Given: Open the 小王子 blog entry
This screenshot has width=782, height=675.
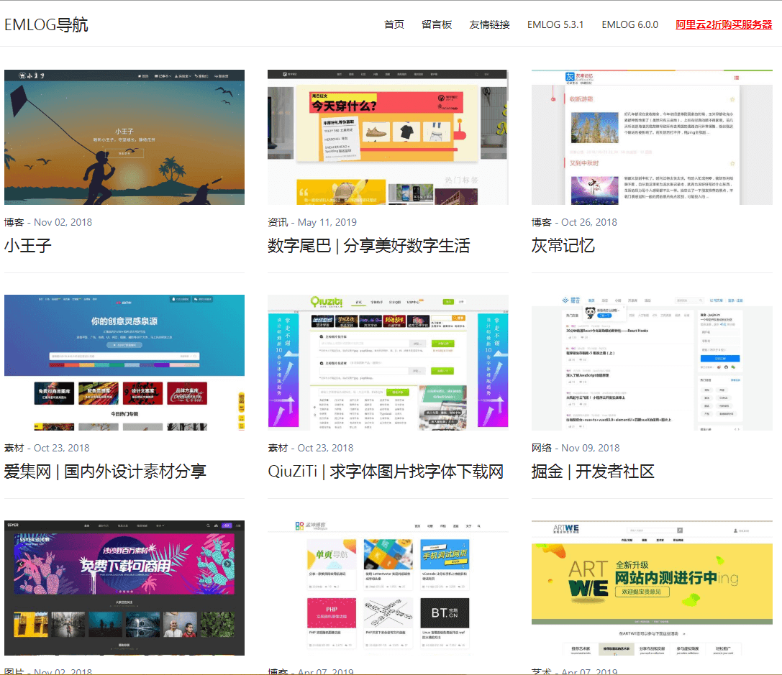Looking at the screenshot, I should pos(27,246).
